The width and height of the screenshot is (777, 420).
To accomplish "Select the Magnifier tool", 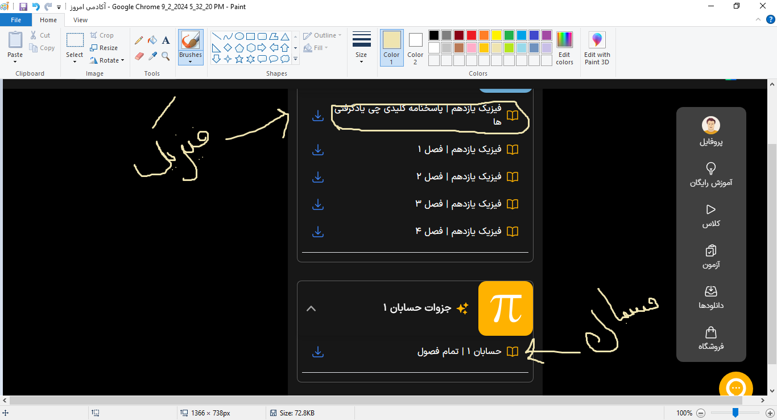I will [x=166, y=56].
